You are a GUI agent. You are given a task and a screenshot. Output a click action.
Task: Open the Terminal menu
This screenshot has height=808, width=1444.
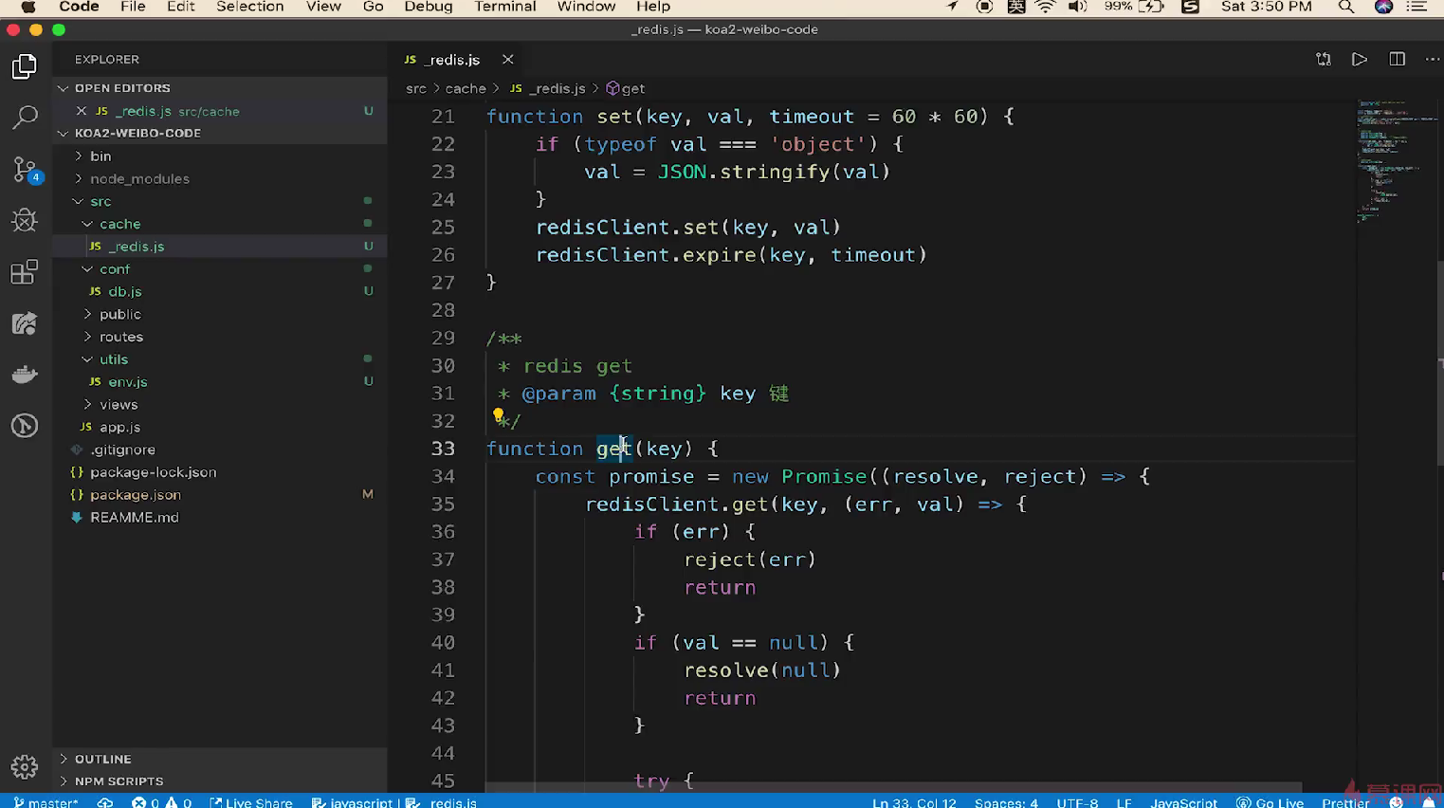coord(504,7)
